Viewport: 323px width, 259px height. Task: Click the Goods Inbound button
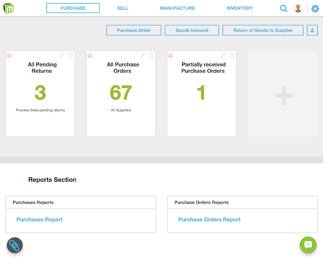tap(192, 30)
